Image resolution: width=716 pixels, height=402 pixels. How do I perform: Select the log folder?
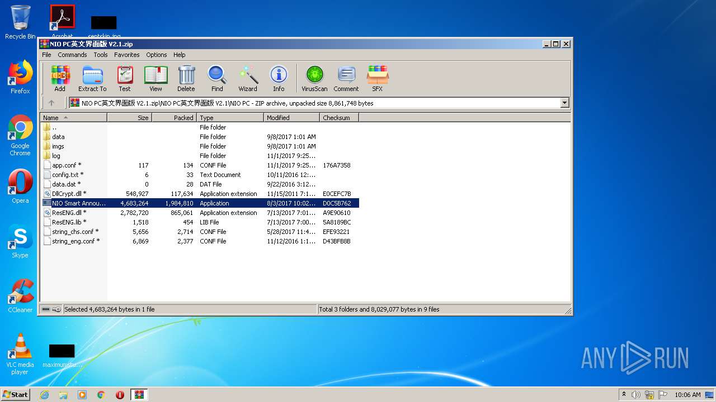tap(200, 156)
